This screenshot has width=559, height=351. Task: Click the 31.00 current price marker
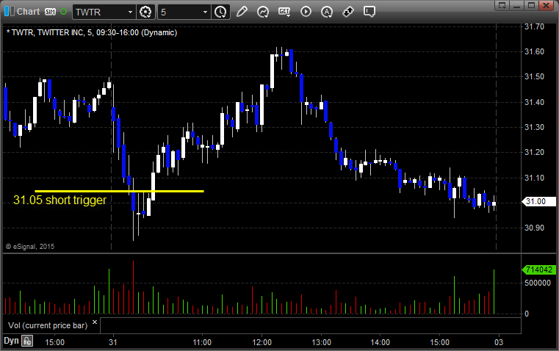(x=538, y=201)
